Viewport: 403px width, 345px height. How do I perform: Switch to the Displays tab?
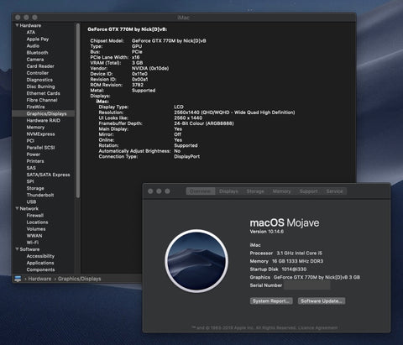tap(228, 191)
